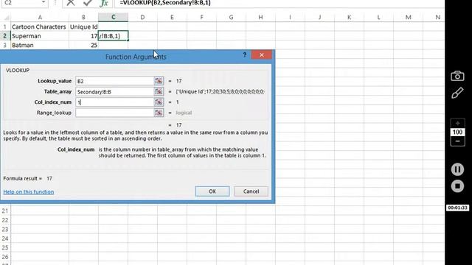Increase recorder zoom with plus button
The image size is (472, 265).
(x=457, y=124)
